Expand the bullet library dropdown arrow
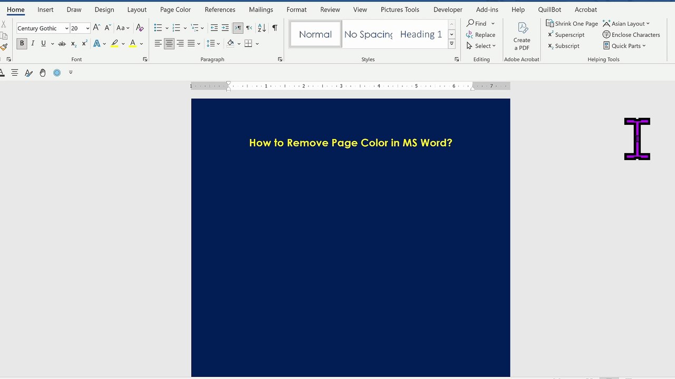 coord(167,28)
